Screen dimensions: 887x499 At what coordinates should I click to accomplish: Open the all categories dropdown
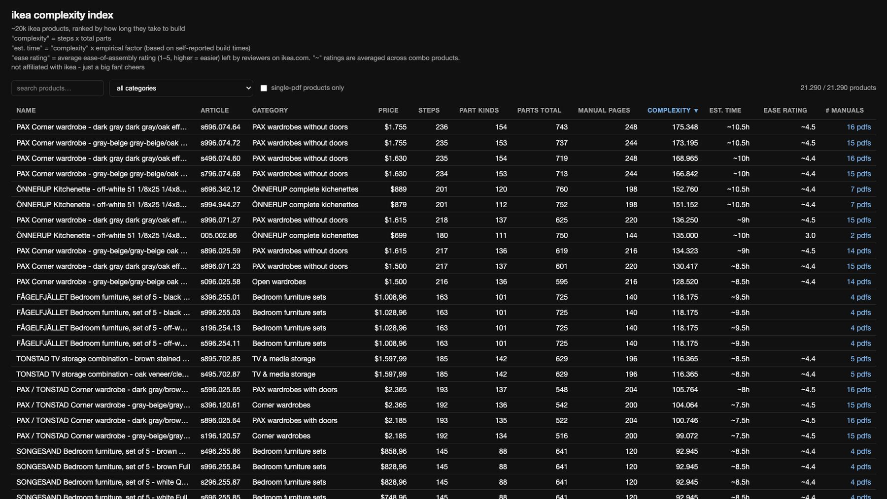pos(181,88)
